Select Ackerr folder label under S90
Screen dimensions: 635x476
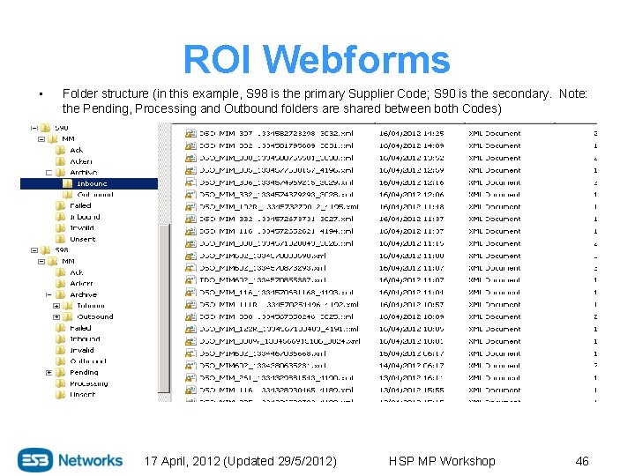[x=81, y=161]
